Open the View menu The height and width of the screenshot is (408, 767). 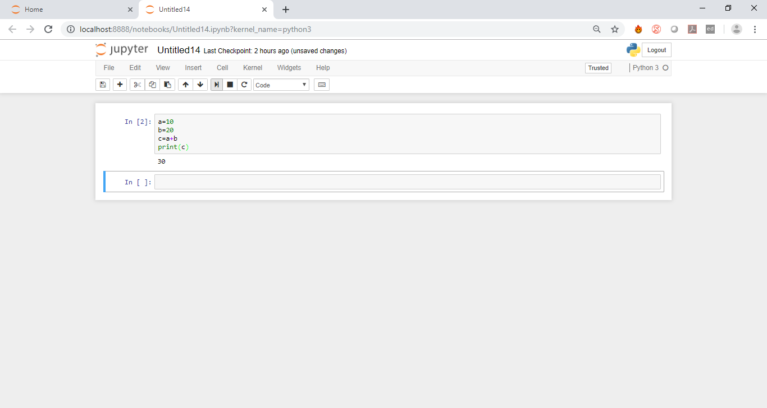[x=163, y=68]
